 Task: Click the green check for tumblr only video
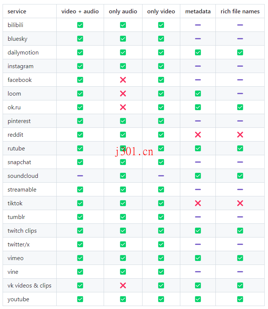[161, 217]
